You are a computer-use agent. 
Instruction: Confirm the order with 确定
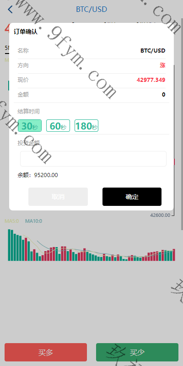[132, 197]
